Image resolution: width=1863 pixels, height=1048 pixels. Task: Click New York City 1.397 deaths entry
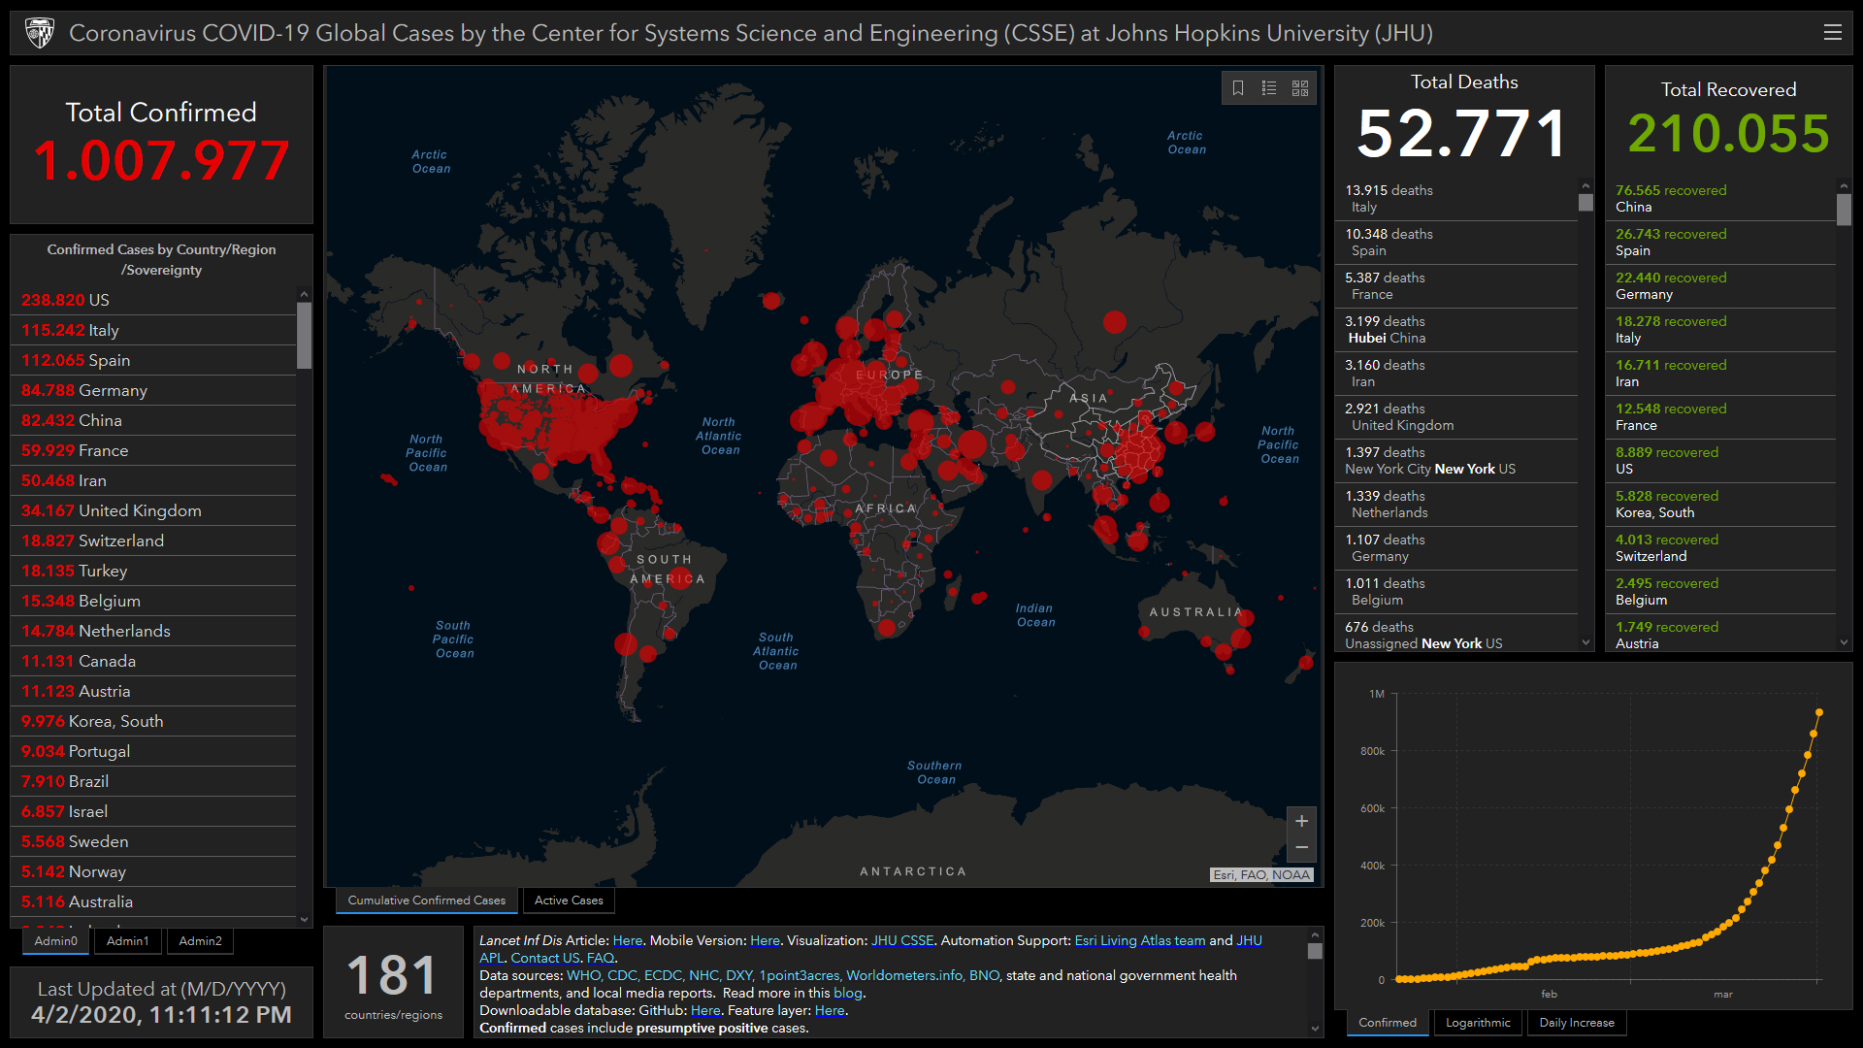click(1458, 461)
